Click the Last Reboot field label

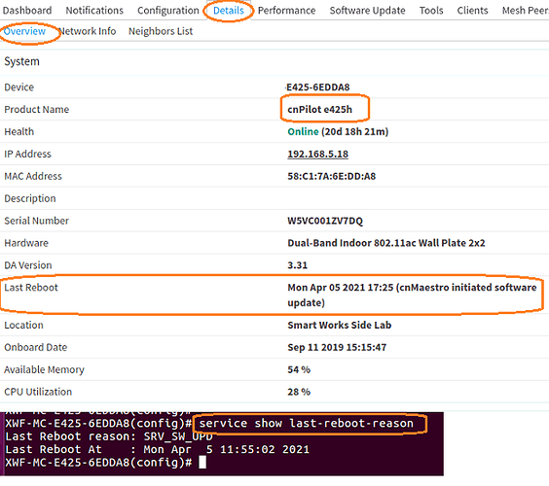(31, 288)
